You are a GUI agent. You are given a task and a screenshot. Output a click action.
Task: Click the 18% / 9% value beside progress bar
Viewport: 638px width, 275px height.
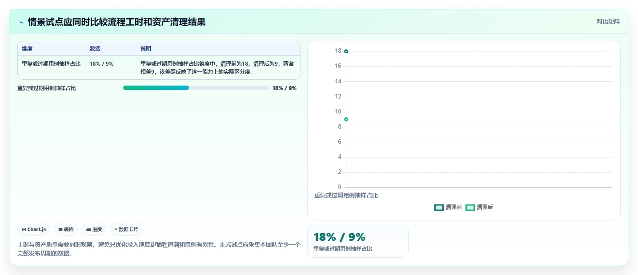pyautogui.click(x=285, y=88)
